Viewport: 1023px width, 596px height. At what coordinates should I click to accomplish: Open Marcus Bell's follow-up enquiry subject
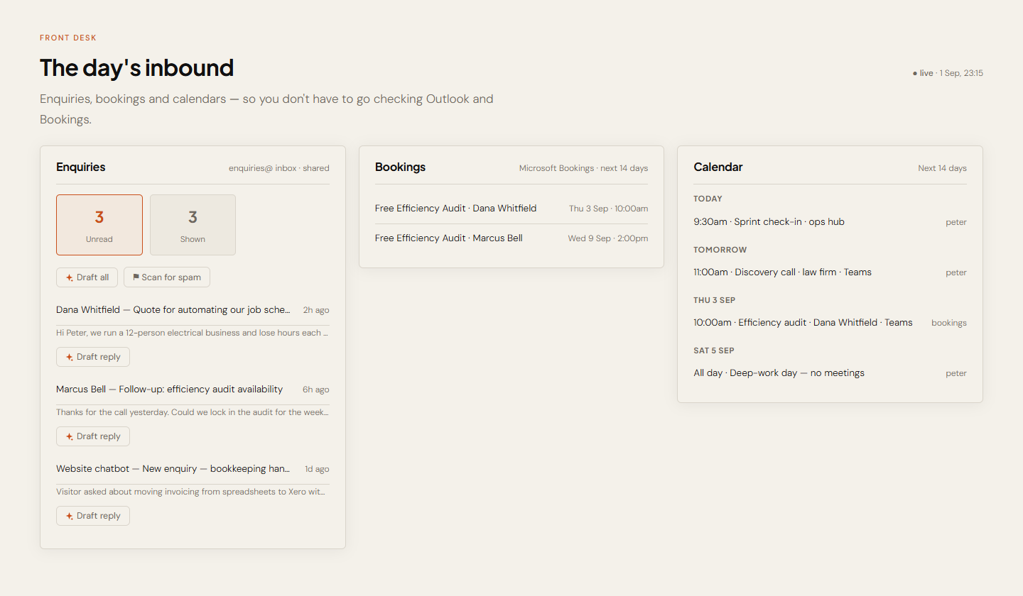click(170, 390)
